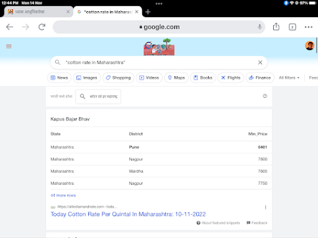Select the 'Pune' district cell
This screenshot has height=238, width=318.
134,147
